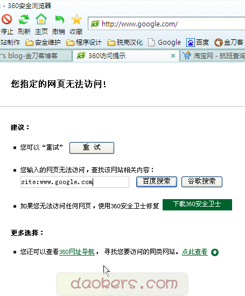Click the green undo (撤销) arrow icon

(x=59, y=19)
